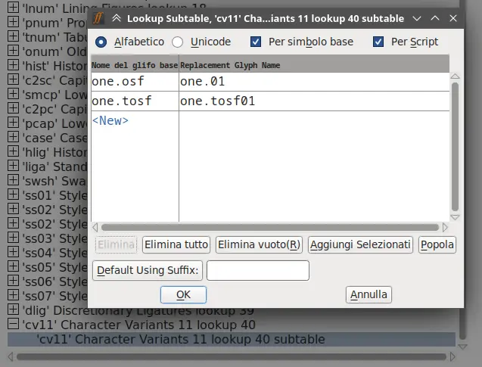Image resolution: width=482 pixels, height=367 pixels.
Task: Click the table's scroll left arrow
Action: tap(95, 228)
